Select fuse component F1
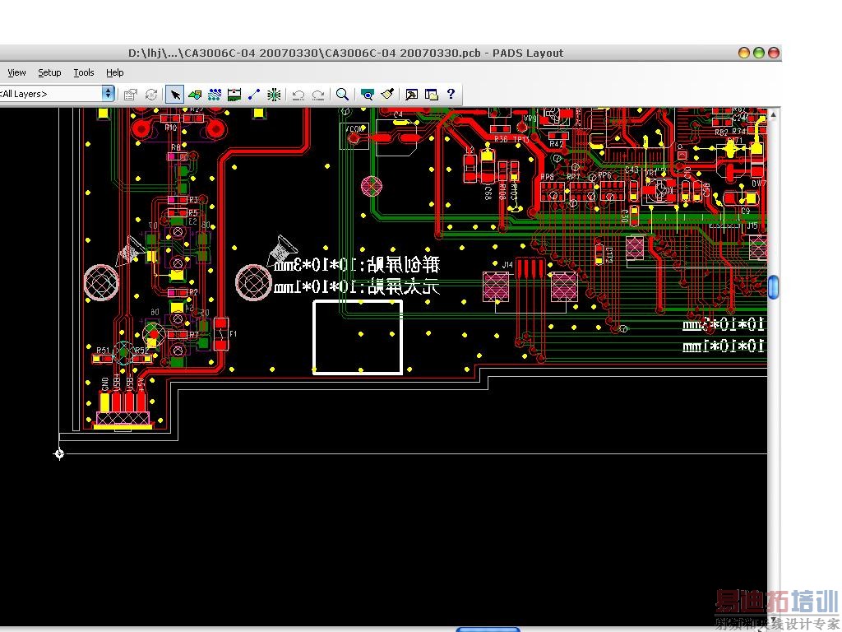This screenshot has height=632, width=842. (x=220, y=334)
